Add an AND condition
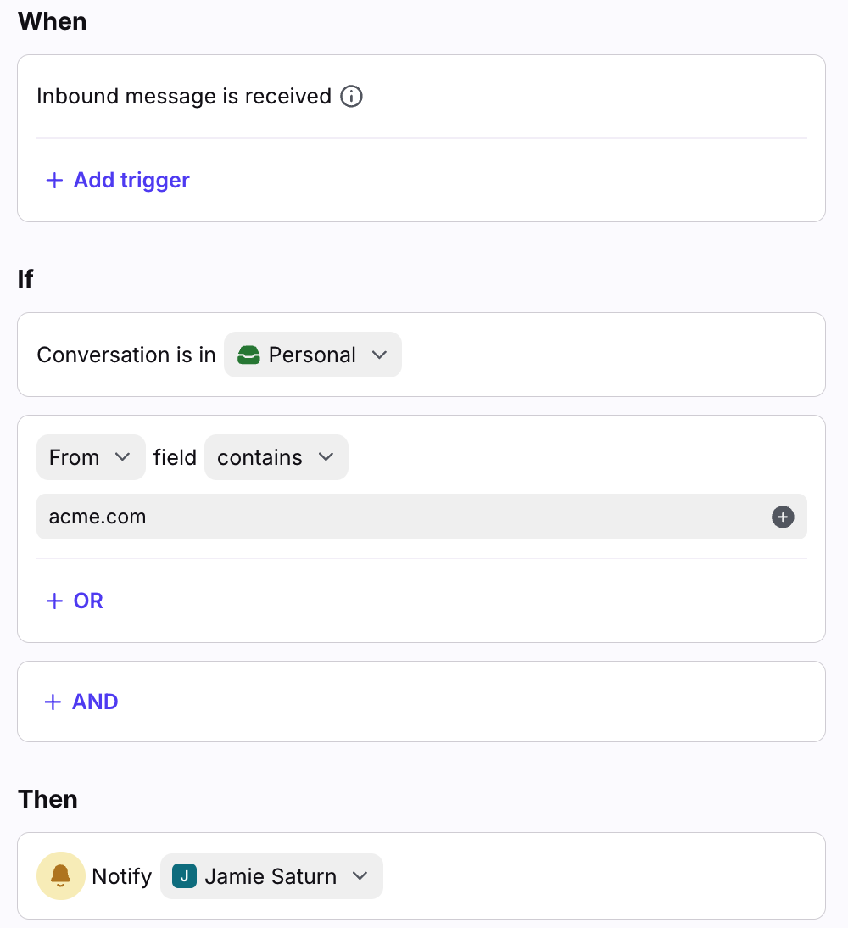This screenshot has width=848, height=928. point(95,702)
